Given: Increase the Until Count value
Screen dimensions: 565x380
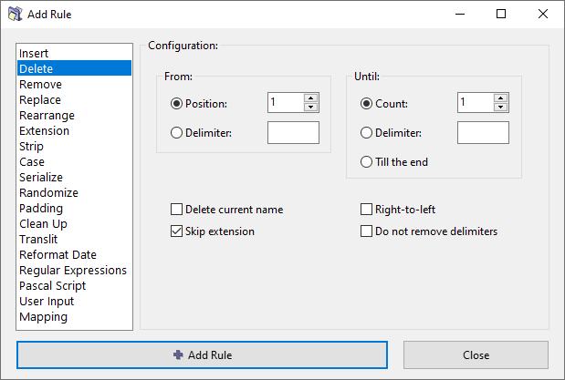Looking at the screenshot, I should point(501,98).
